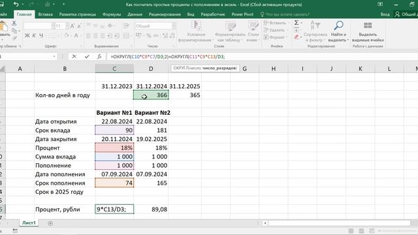Customize Quick Access Toolbar dropdown
Image resolution: width=418 pixels, height=235 pixels.
pyautogui.click(x=63, y=5)
